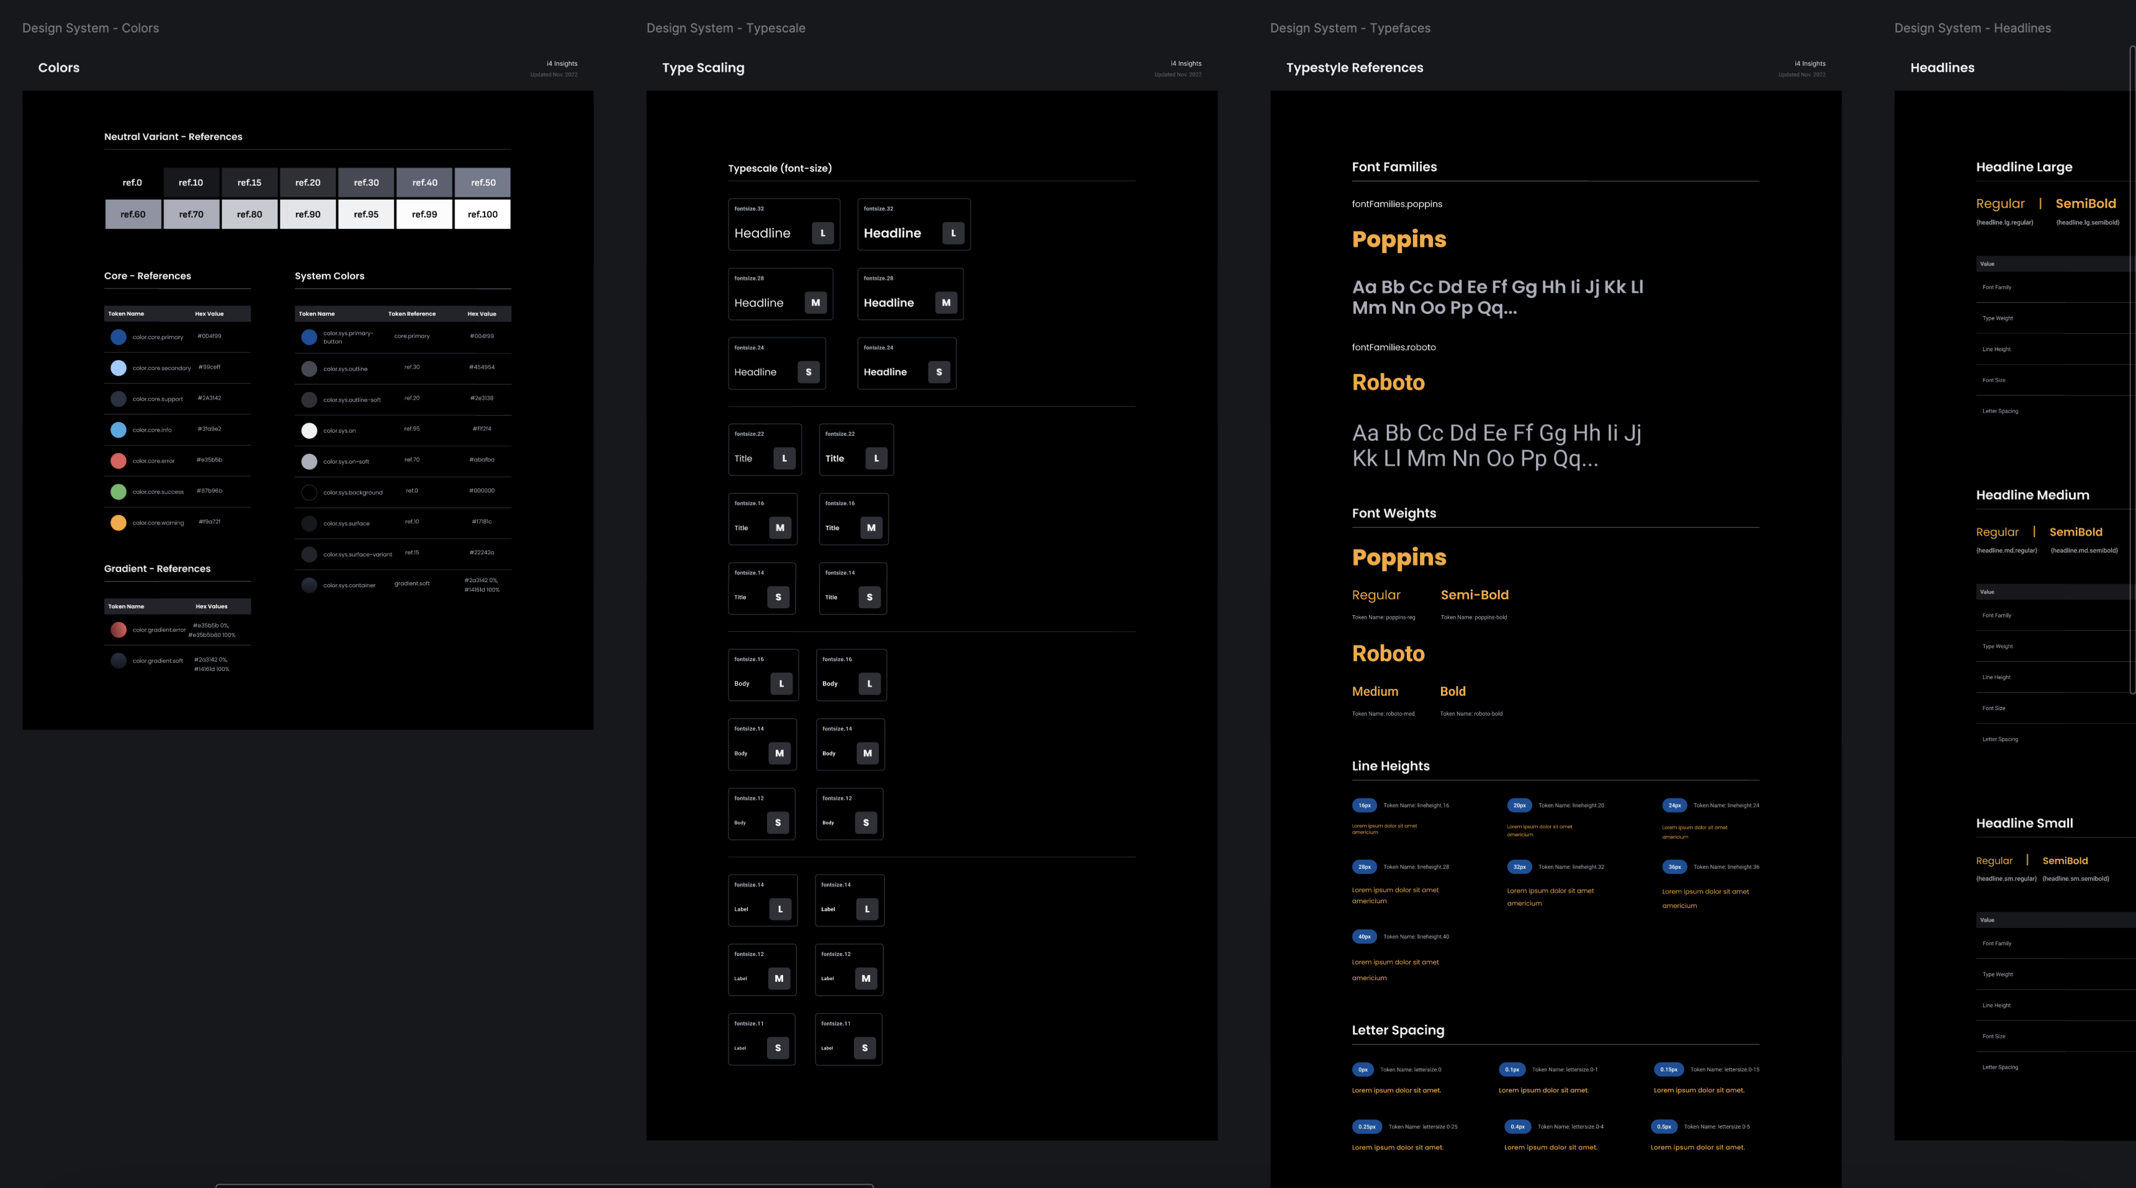Select the color.core.primary blue circle

click(119, 337)
